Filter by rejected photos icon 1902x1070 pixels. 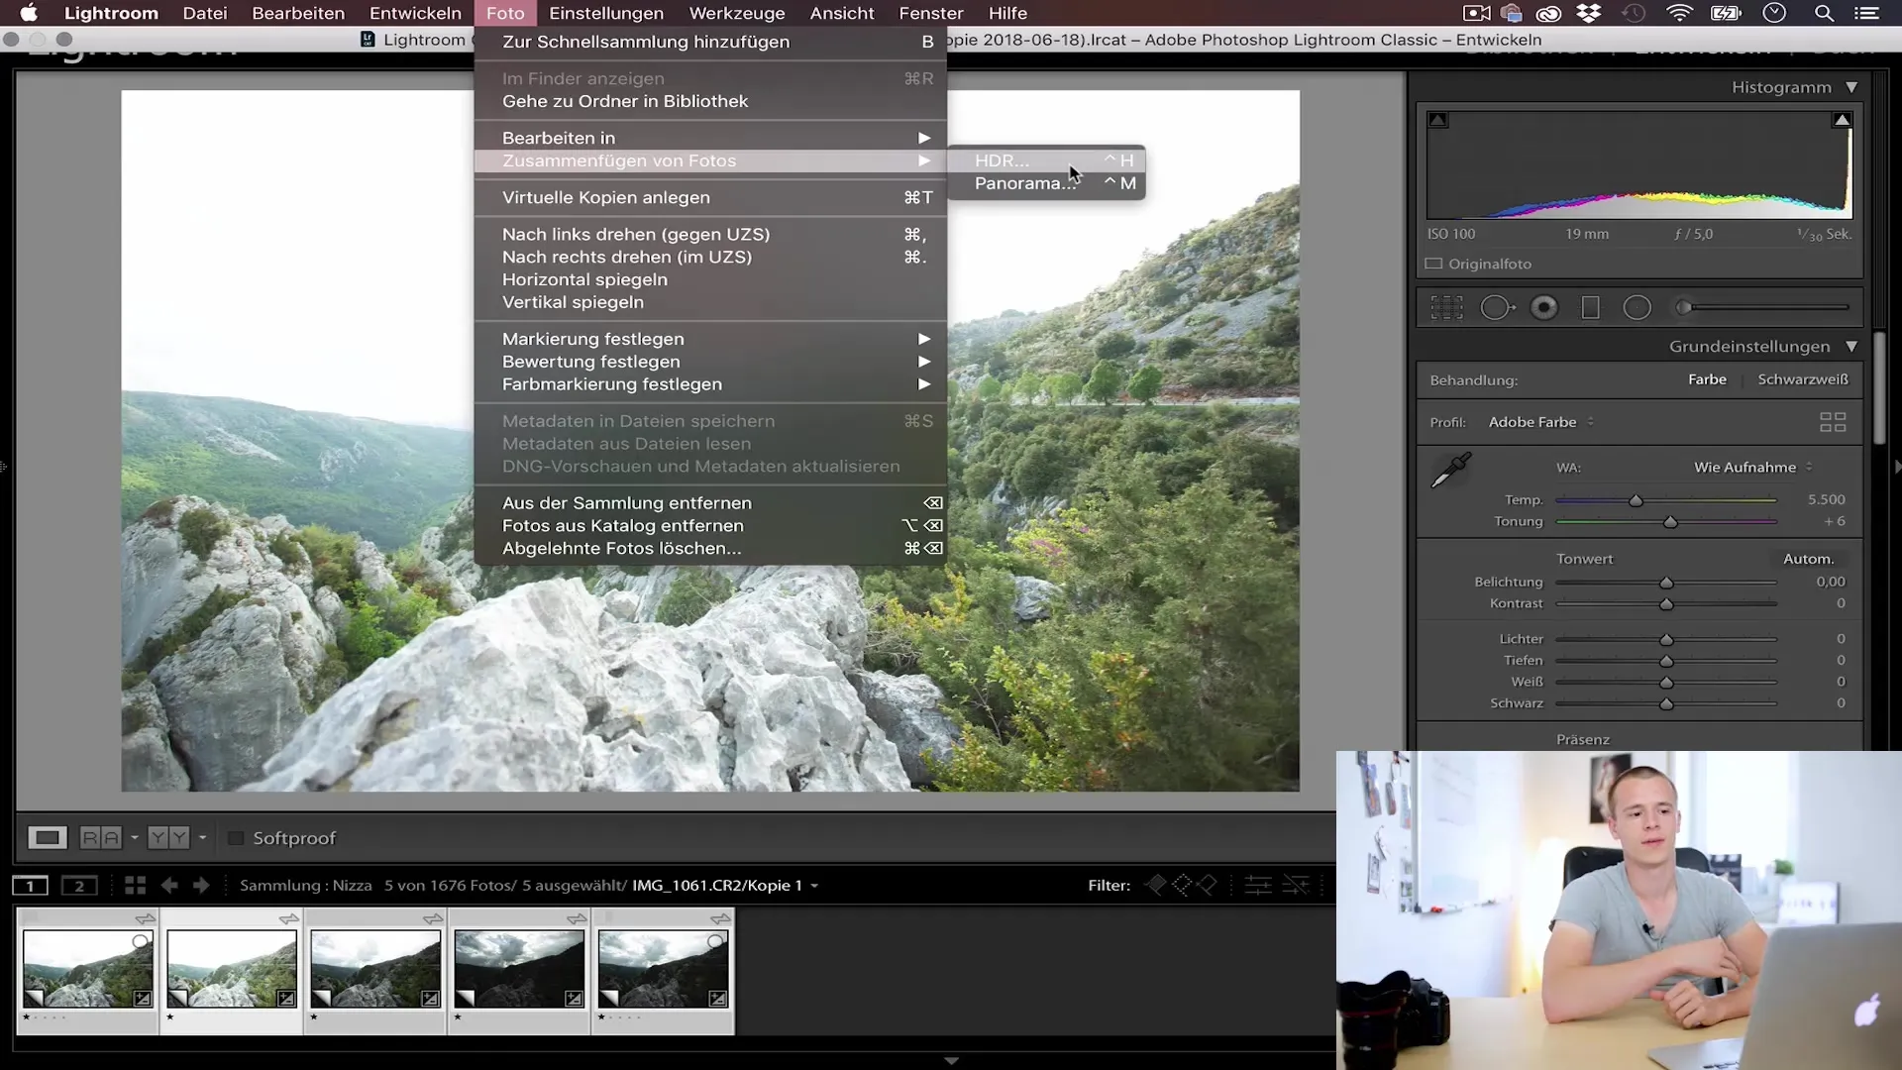pos(1207,885)
